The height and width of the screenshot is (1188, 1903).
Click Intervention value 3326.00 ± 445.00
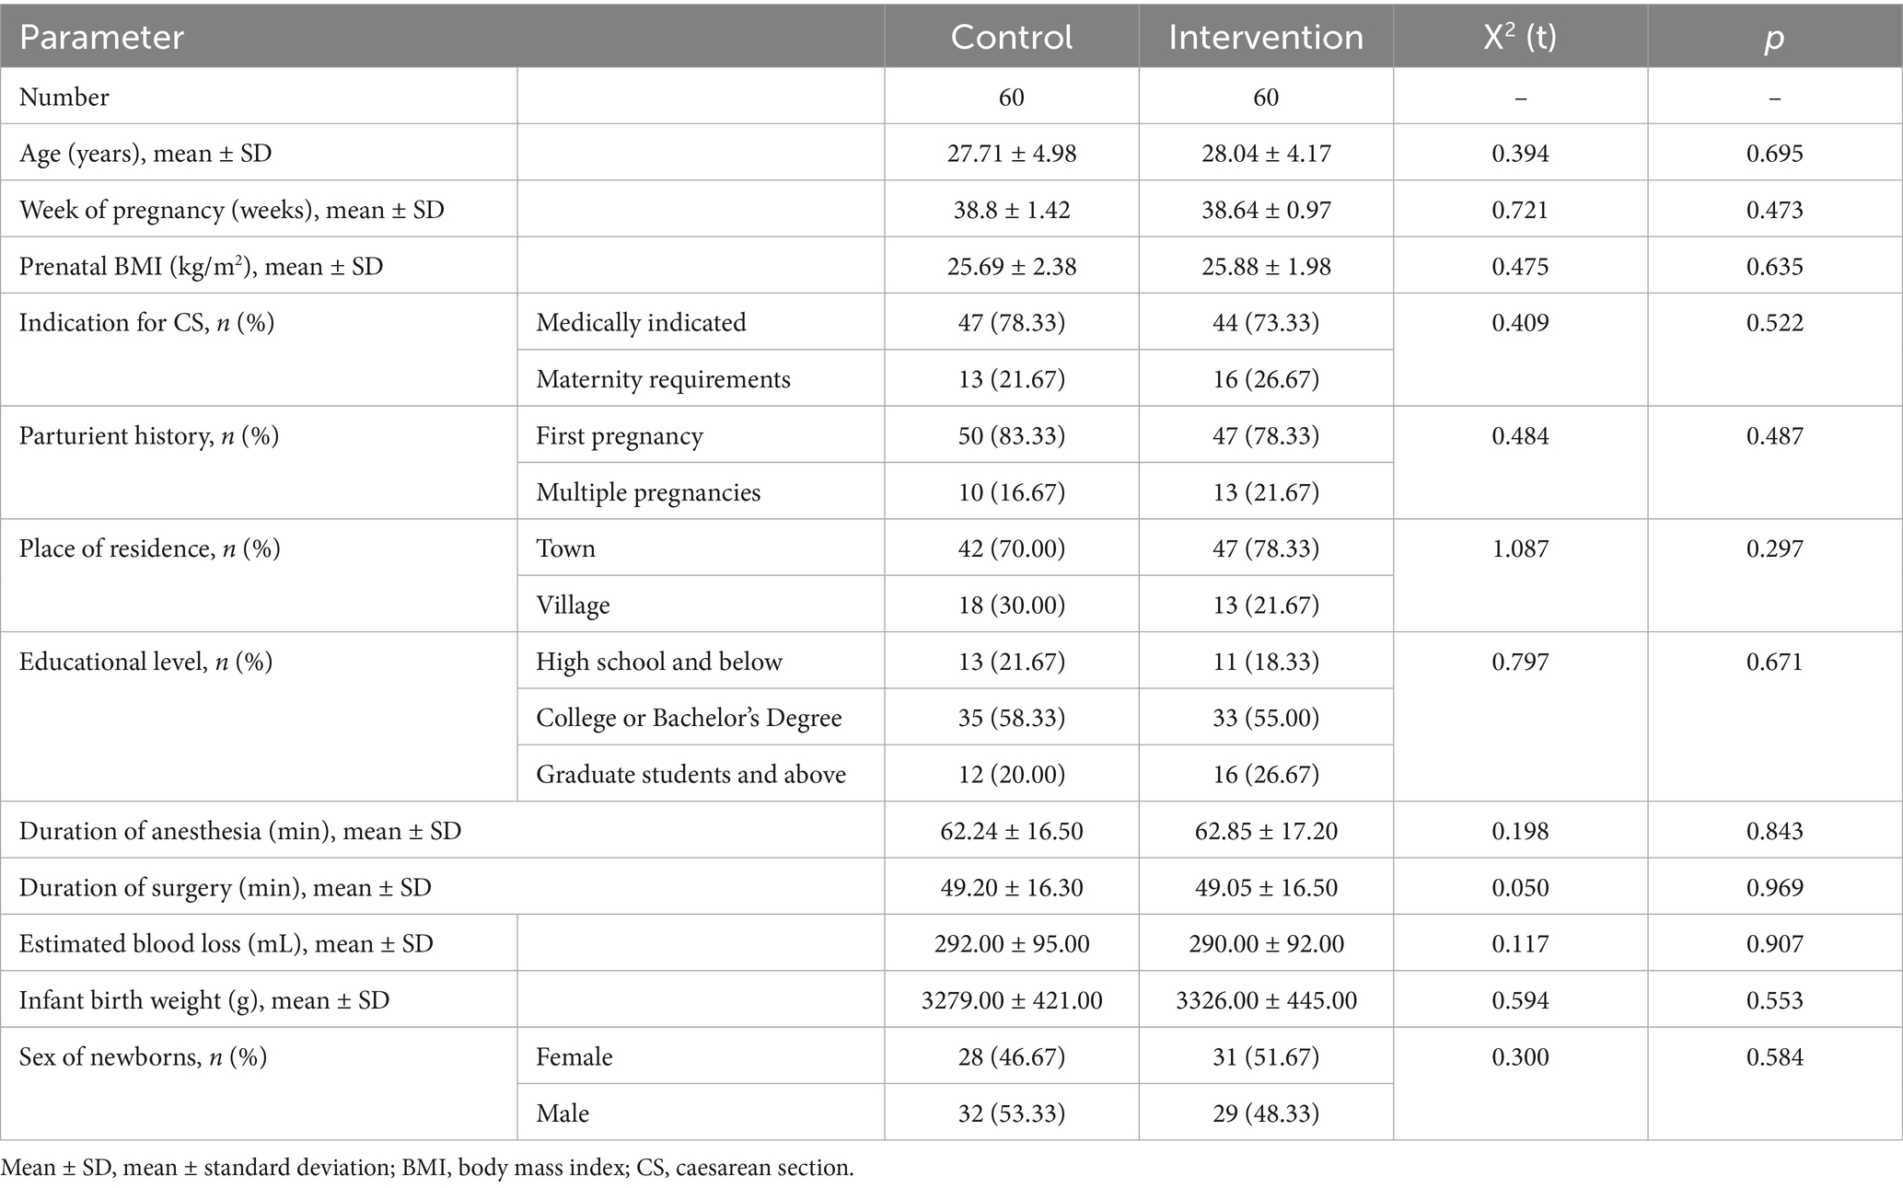[x=1265, y=1000]
